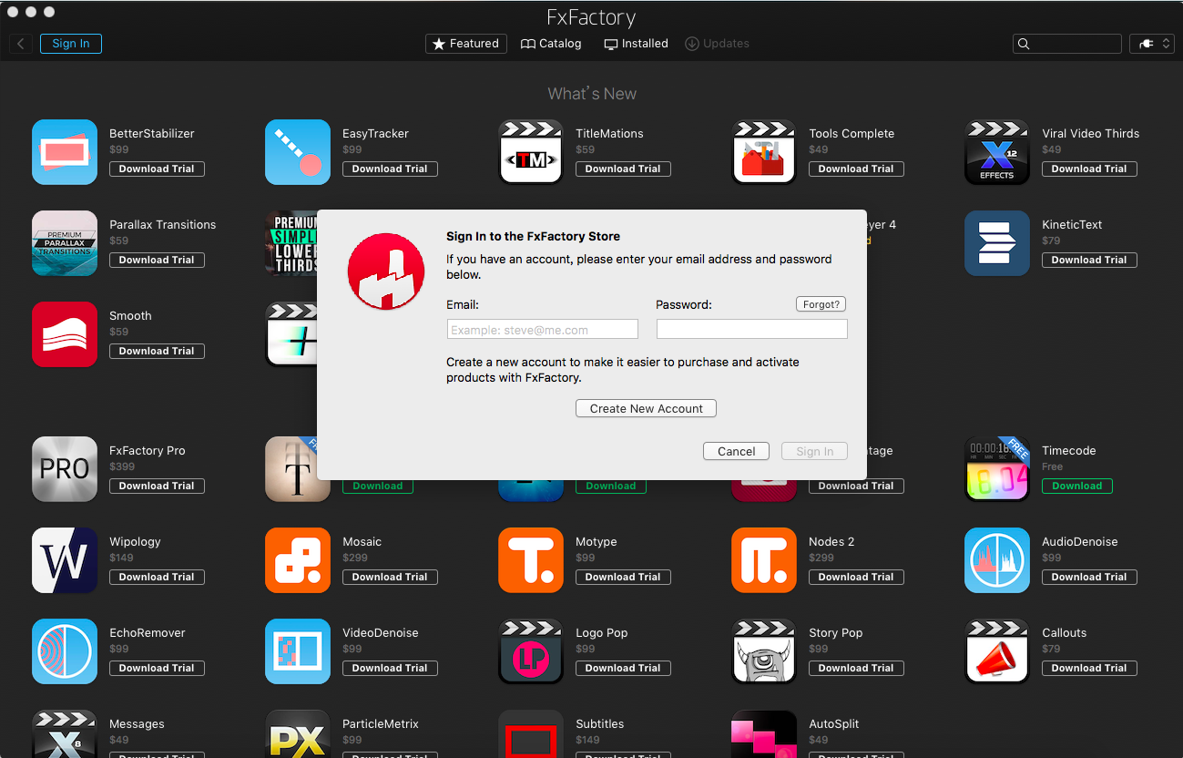Open the Parallax Transitions thumbnail icon
The image size is (1183, 758).
click(65, 243)
